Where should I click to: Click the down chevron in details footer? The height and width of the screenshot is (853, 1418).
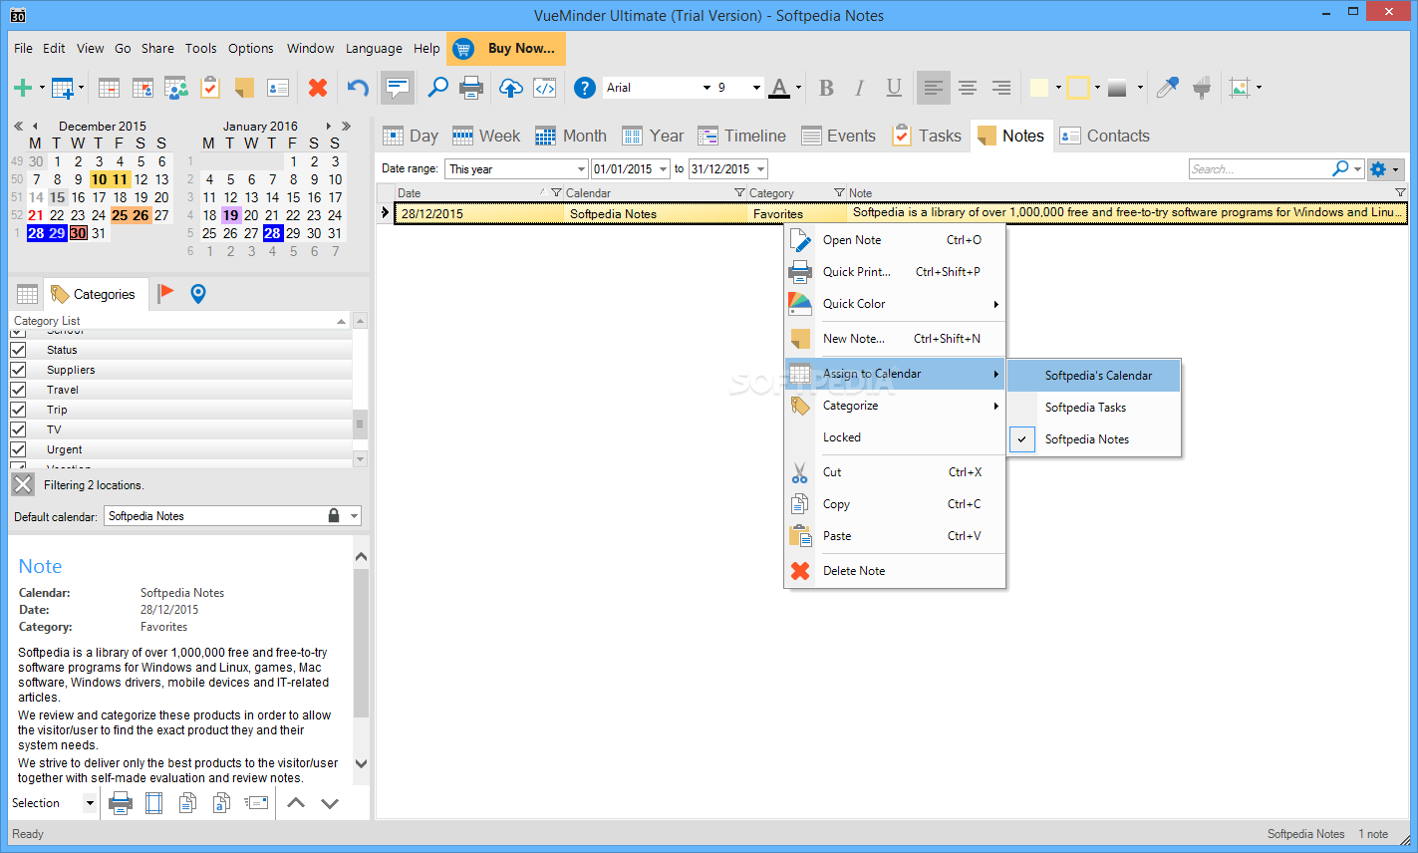(330, 803)
